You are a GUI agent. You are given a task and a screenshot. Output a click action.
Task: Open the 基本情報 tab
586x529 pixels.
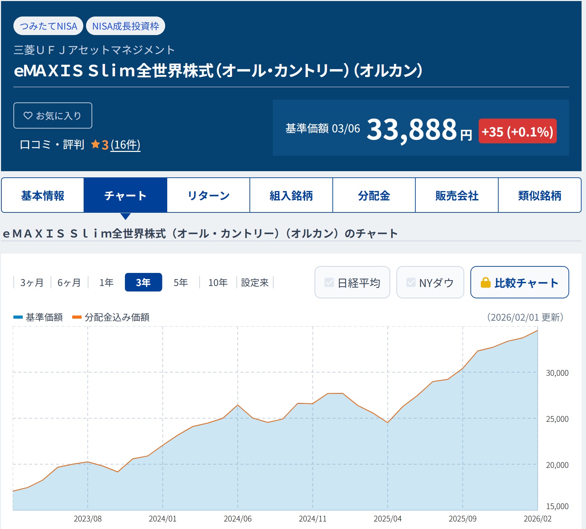(x=43, y=195)
